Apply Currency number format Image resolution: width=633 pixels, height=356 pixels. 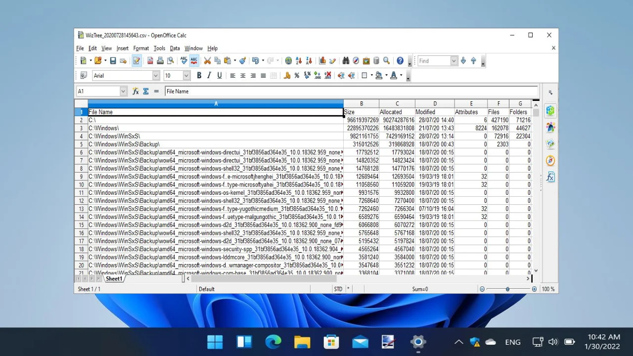(287, 76)
